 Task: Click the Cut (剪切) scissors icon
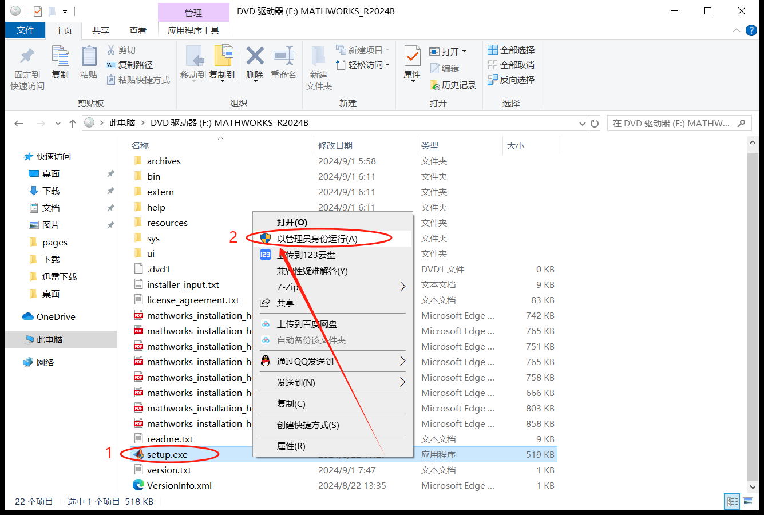point(111,50)
